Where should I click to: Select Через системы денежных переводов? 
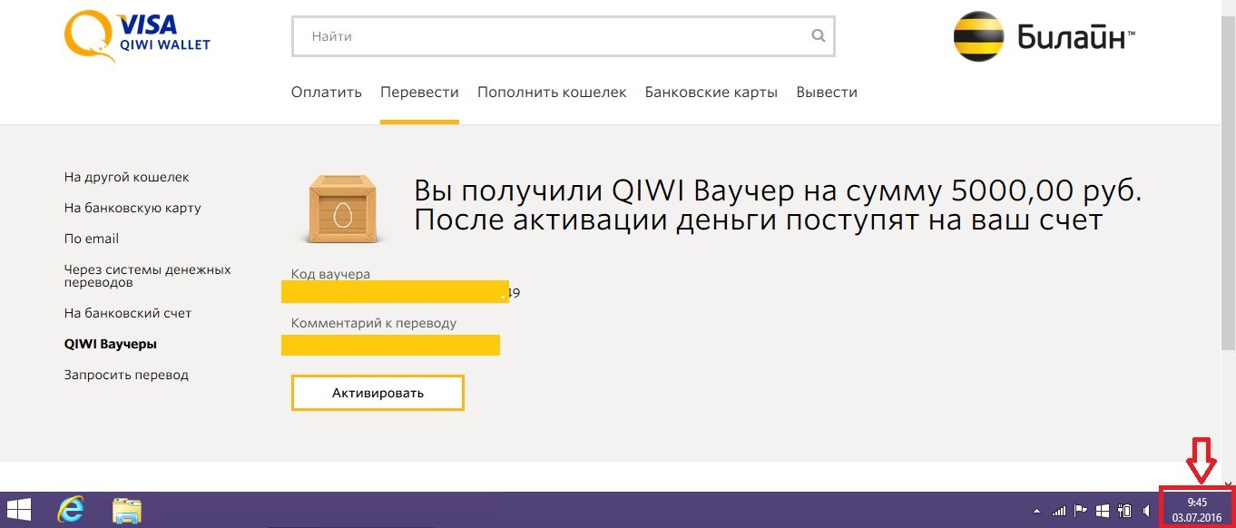pos(148,276)
